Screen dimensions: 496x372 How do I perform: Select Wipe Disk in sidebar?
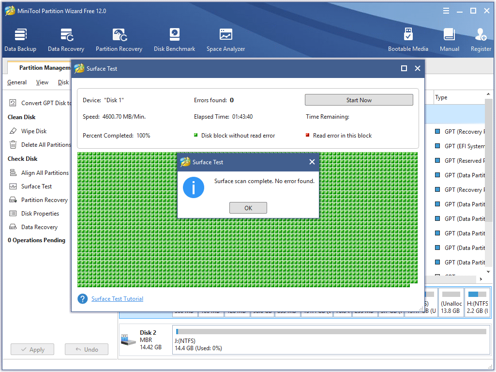click(x=34, y=131)
